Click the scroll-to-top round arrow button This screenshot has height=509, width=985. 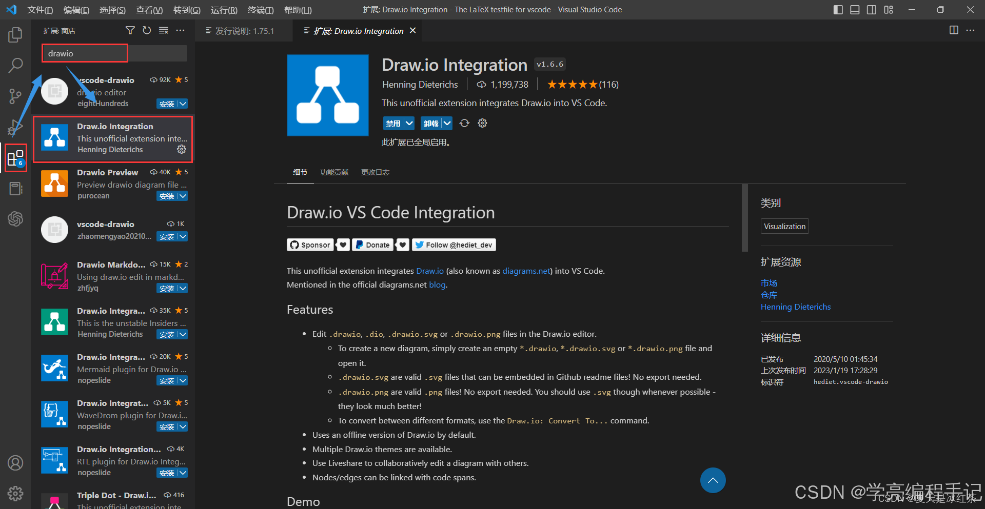pyautogui.click(x=713, y=480)
